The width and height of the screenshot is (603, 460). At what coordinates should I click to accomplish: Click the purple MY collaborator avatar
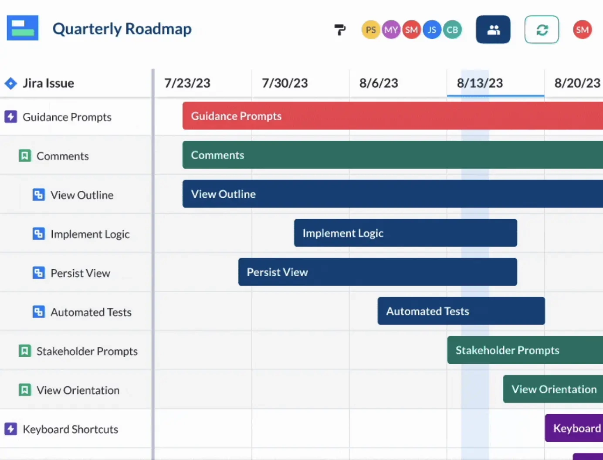coord(391,29)
